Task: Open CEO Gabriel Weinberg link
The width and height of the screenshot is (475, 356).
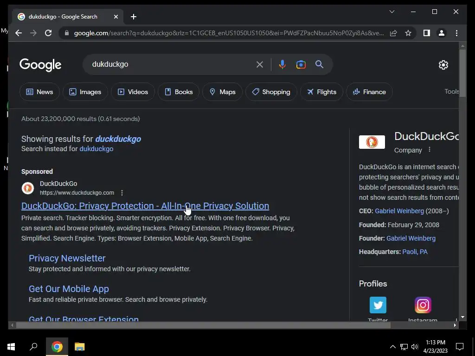Action: 399,211
